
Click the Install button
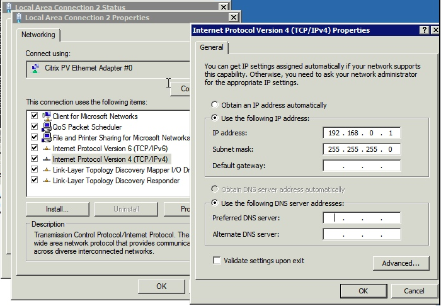coord(57,209)
